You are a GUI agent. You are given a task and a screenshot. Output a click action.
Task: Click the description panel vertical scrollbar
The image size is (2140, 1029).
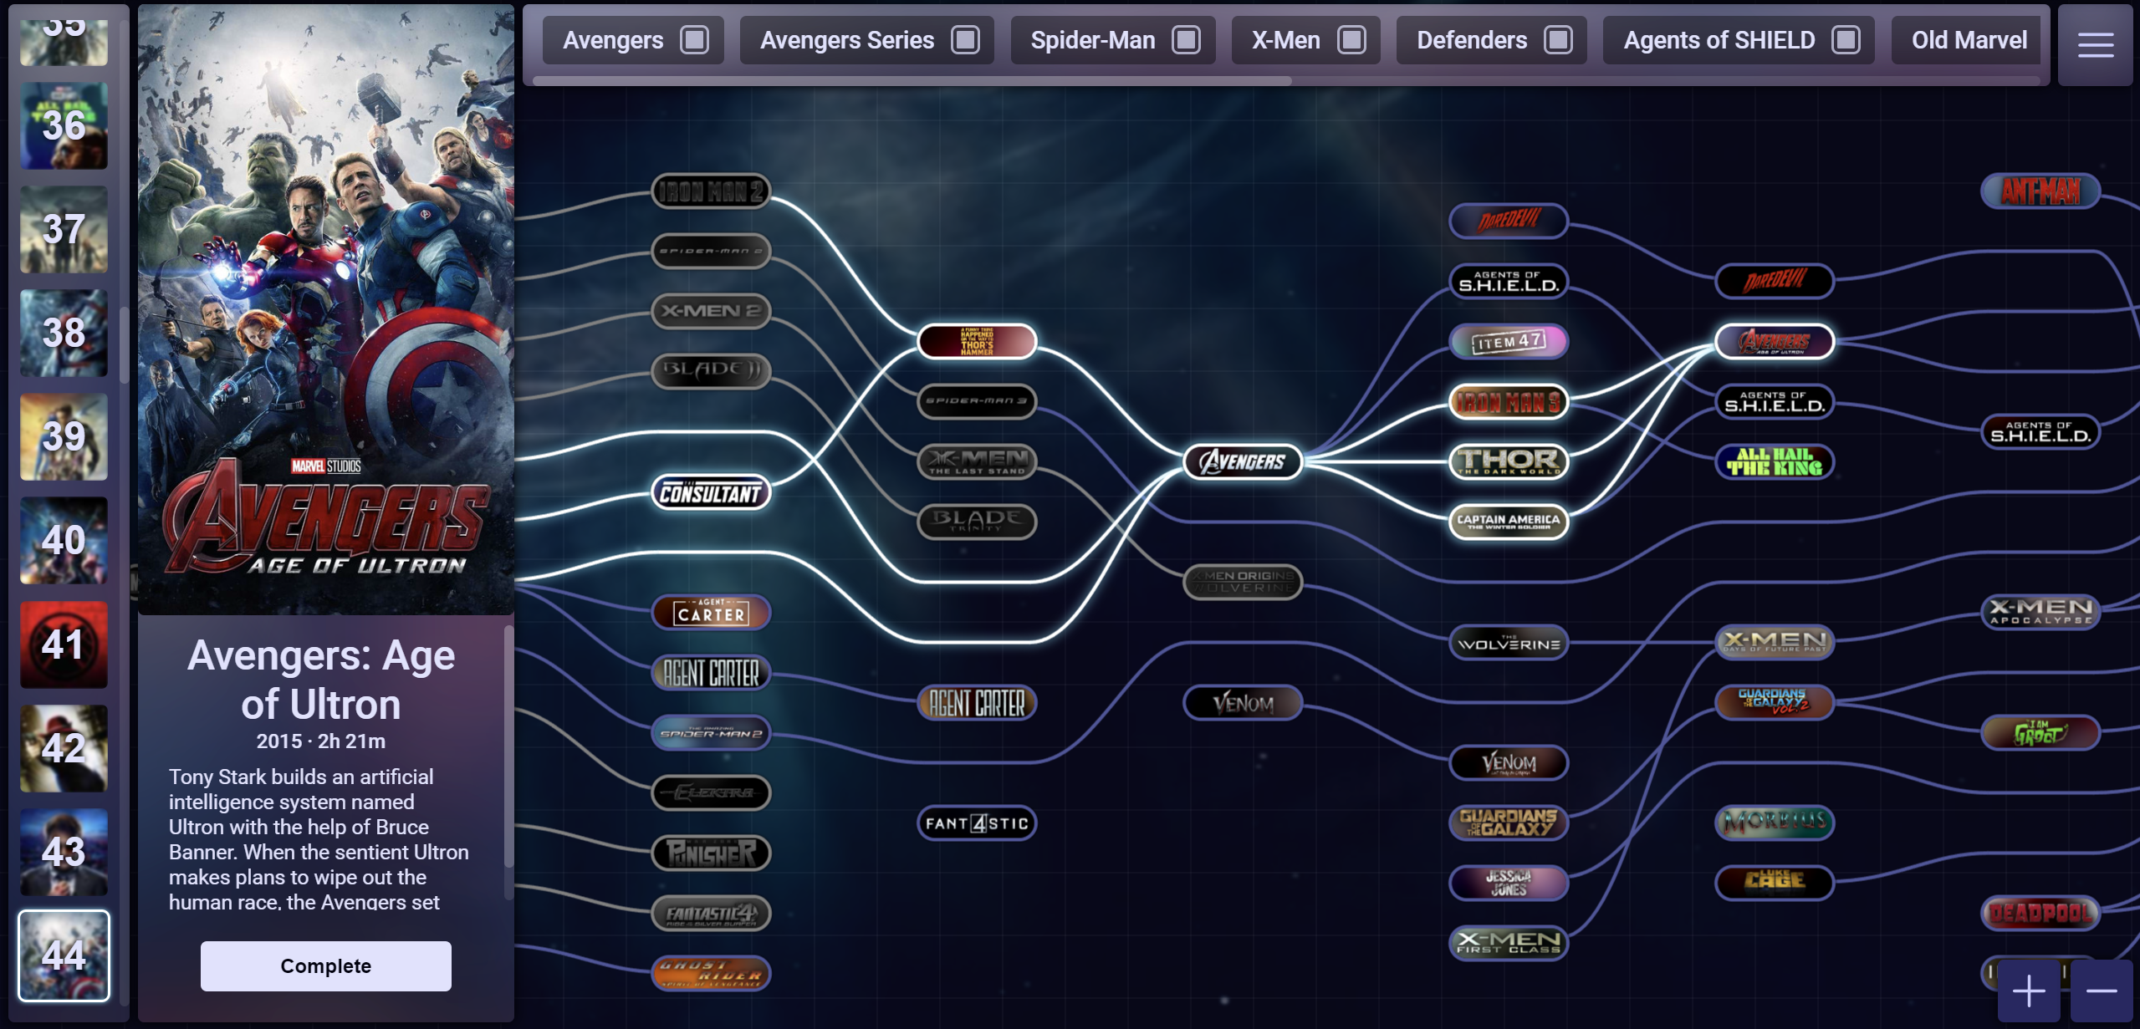click(x=508, y=746)
